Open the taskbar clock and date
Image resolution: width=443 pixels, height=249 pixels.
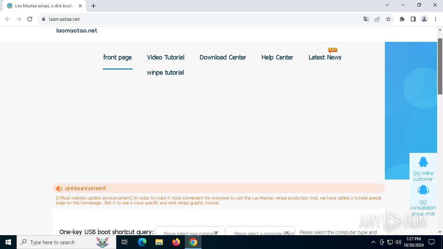point(413,242)
